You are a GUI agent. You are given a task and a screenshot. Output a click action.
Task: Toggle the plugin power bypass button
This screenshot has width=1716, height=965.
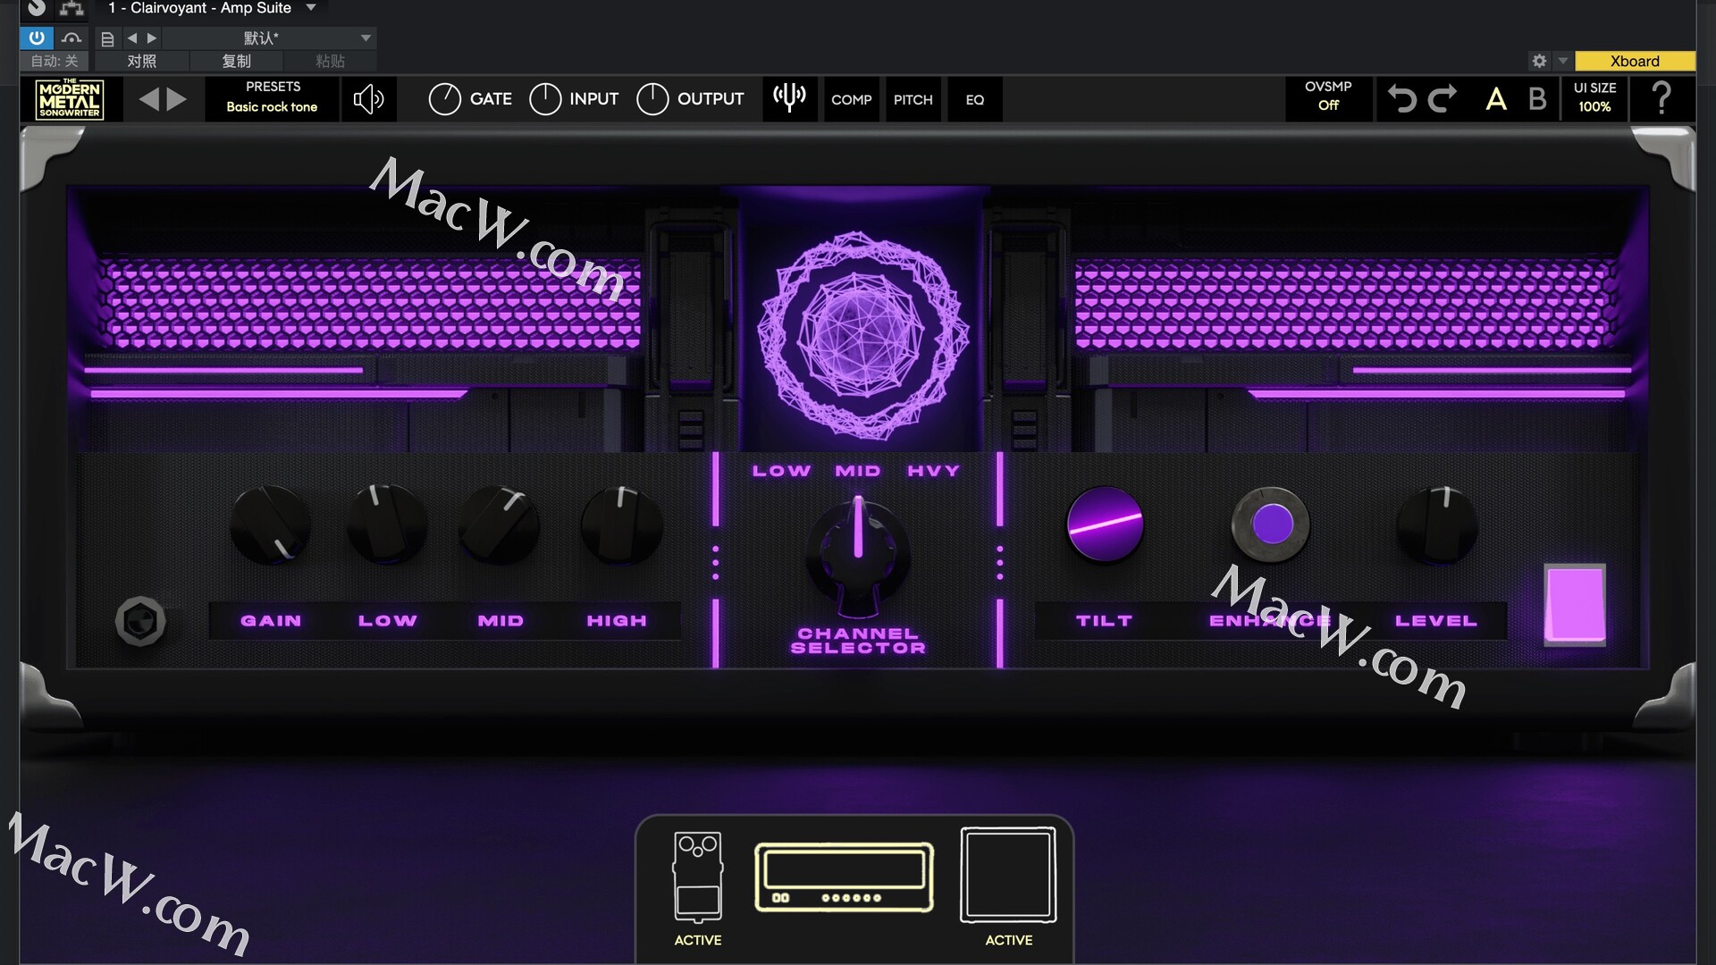click(x=37, y=38)
